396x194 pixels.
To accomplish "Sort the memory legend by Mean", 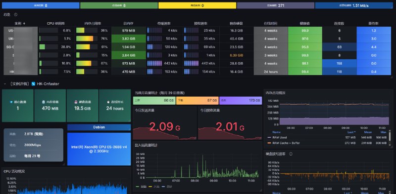I will [368, 132].
